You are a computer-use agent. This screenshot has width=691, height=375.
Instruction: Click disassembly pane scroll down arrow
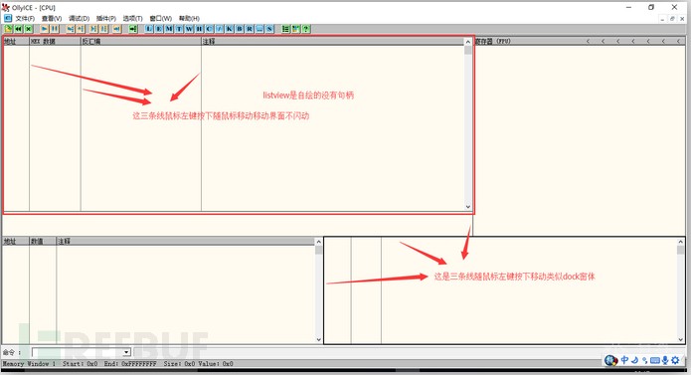(x=468, y=207)
